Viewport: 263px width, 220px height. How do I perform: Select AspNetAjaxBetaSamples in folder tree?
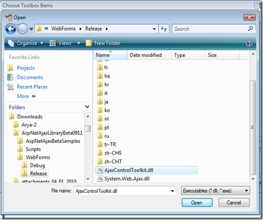pyautogui.click(x=53, y=141)
